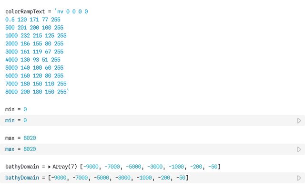Click -9000 in the array output preview
Screen dimensions: 305x191
point(91,167)
